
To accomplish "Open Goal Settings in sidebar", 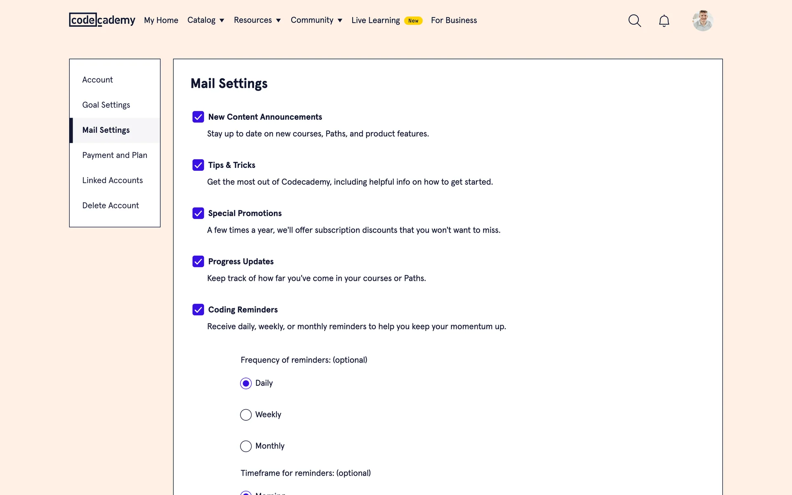I will tap(106, 105).
